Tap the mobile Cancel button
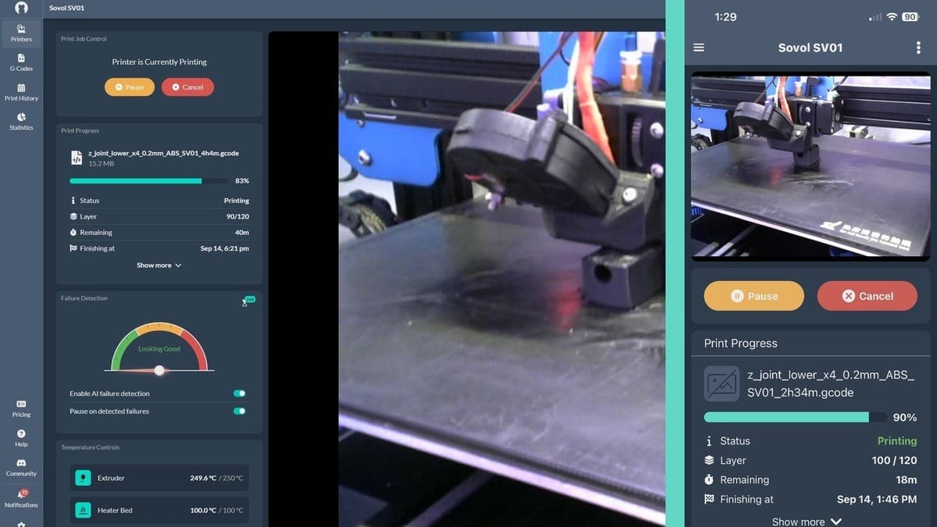 point(868,296)
